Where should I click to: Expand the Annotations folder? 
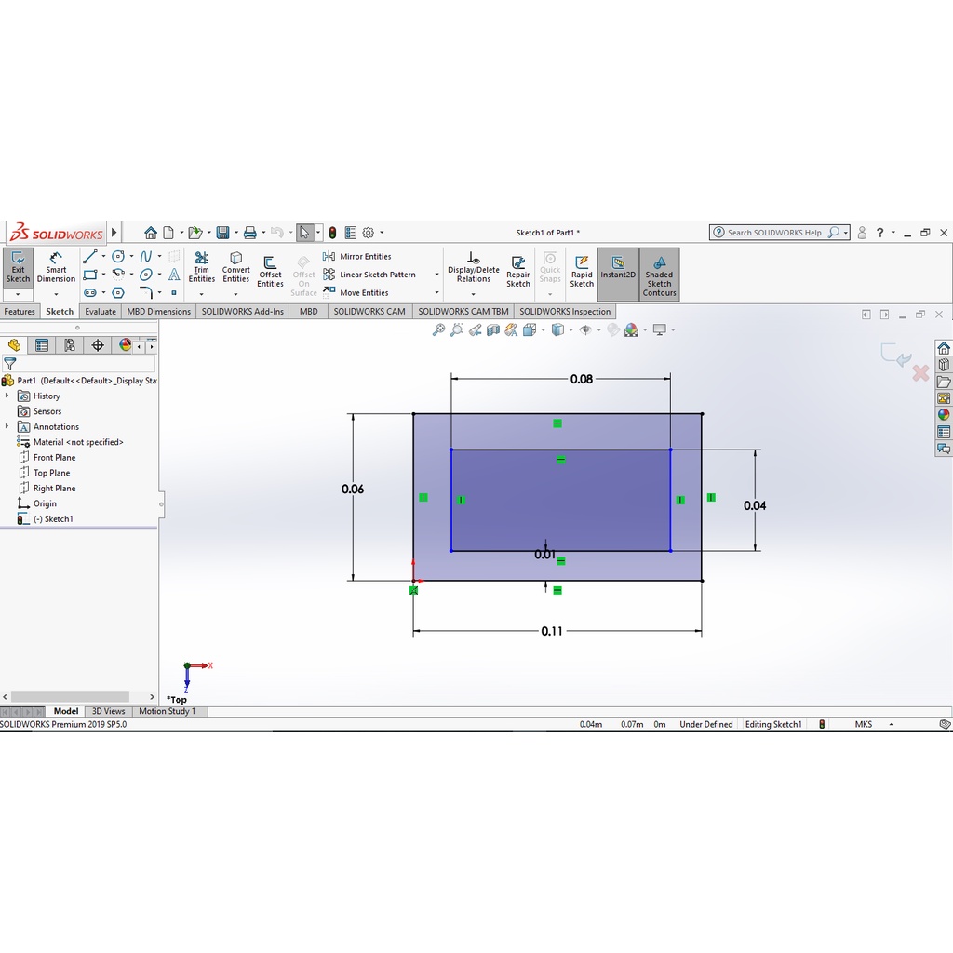(7, 426)
